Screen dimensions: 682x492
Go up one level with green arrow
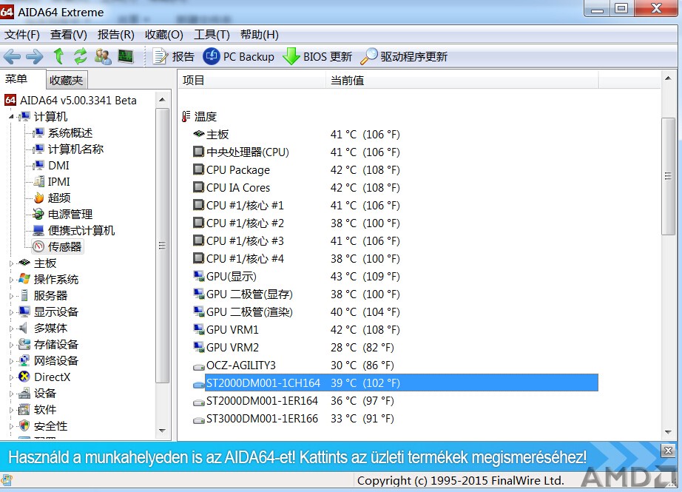tap(58, 56)
